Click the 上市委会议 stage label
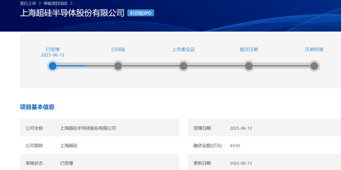The image size is (341, 170). tap(183, 49)
